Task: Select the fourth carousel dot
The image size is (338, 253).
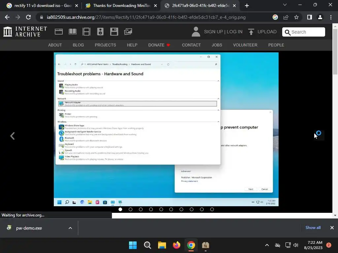Action: click(x=151, y=209)
